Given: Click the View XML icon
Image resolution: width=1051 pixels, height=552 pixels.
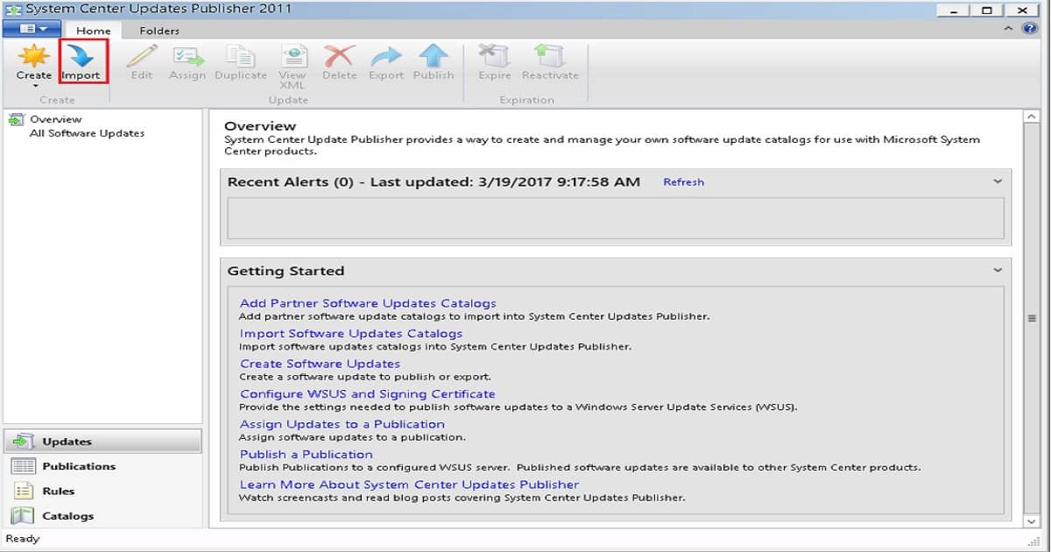Looking at the screenshot, I should [293, 55].
